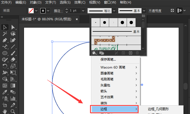Screen dimensions: 190x114
Task: Select the Perspective Grid tool
Action: 13,79
